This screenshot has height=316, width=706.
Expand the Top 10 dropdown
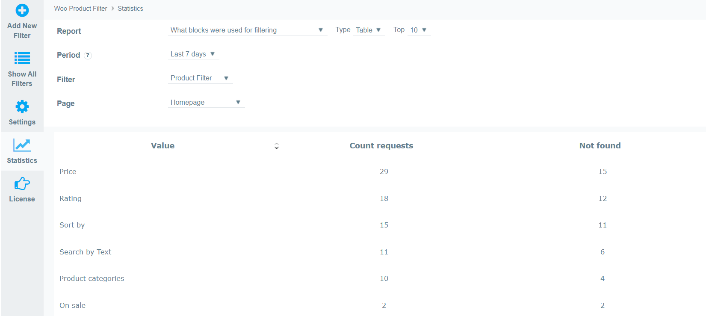pos(419,30)
